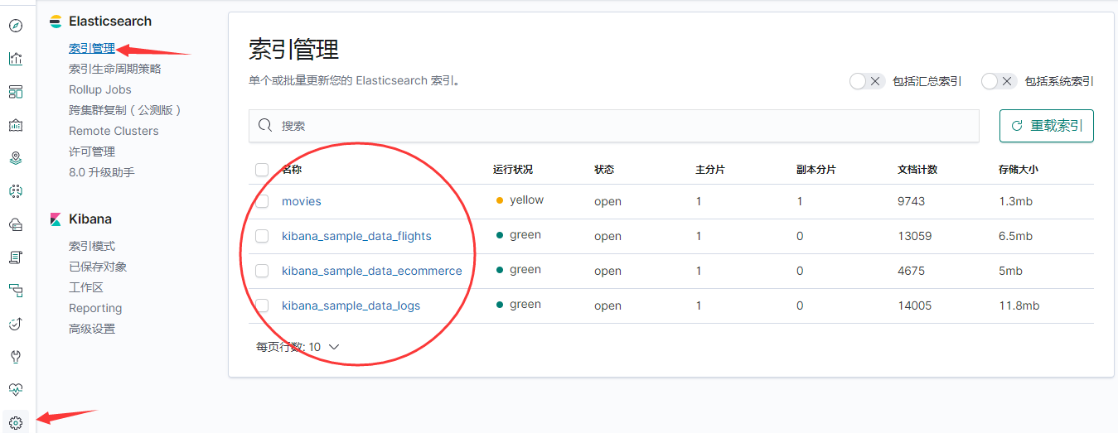Click the 搜索 index search field
This screenshot has width=1118, height=433.
pyautogui.click(x=613, y=126)
